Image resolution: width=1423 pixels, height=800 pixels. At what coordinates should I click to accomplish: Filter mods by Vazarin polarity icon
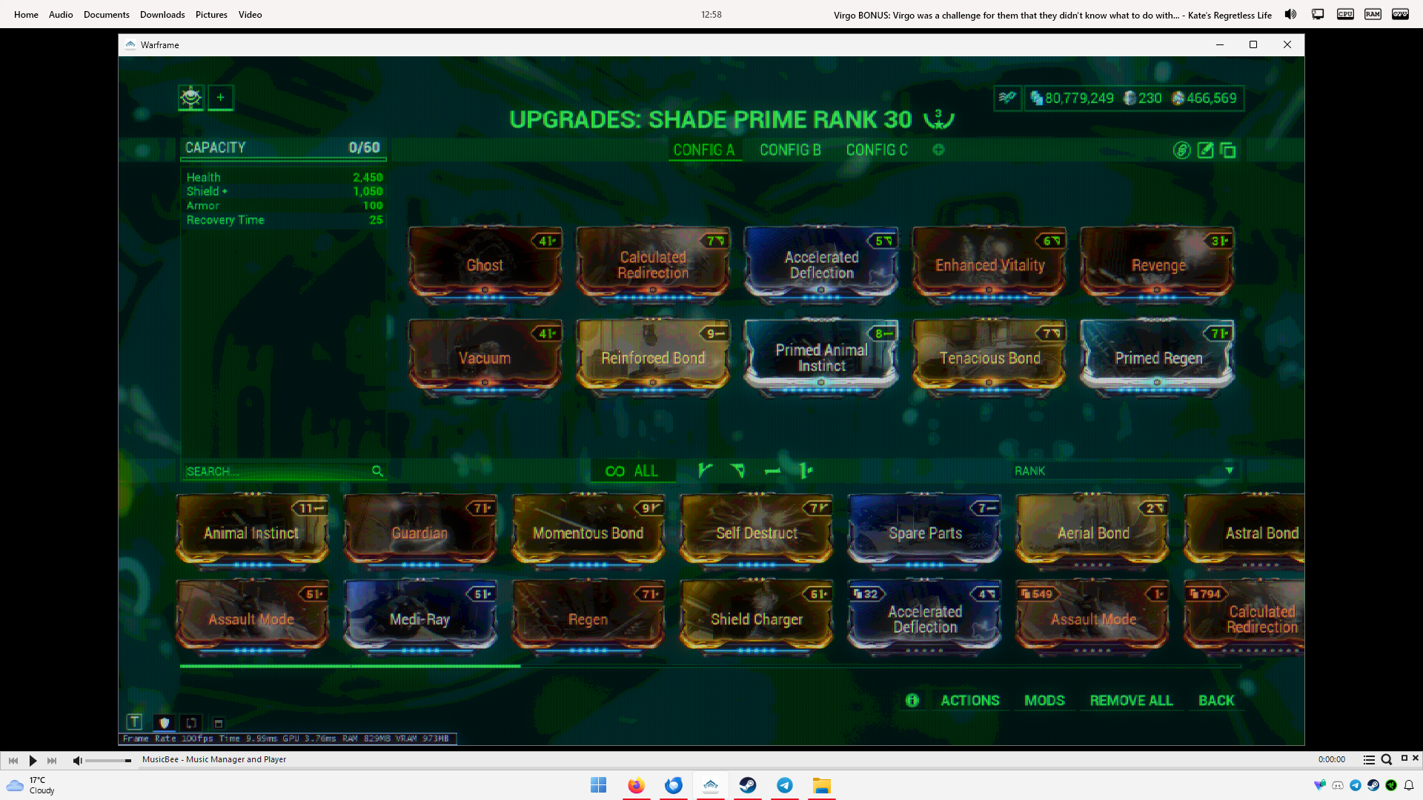(x=738, y=470)
